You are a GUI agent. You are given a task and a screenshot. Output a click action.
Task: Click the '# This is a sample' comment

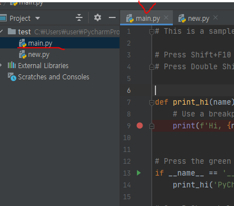tap(195, 32)
